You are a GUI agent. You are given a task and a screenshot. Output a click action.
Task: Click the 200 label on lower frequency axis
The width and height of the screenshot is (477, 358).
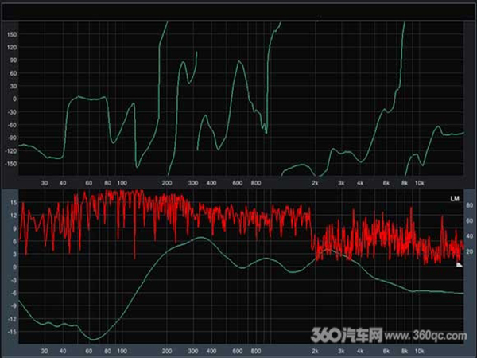click(167, 350)
